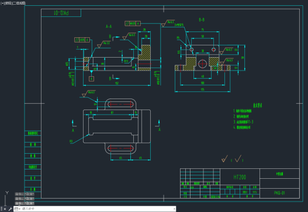Click the command line drag grip handle
This screenshot has width=308, height=212.
pos(1,209)
